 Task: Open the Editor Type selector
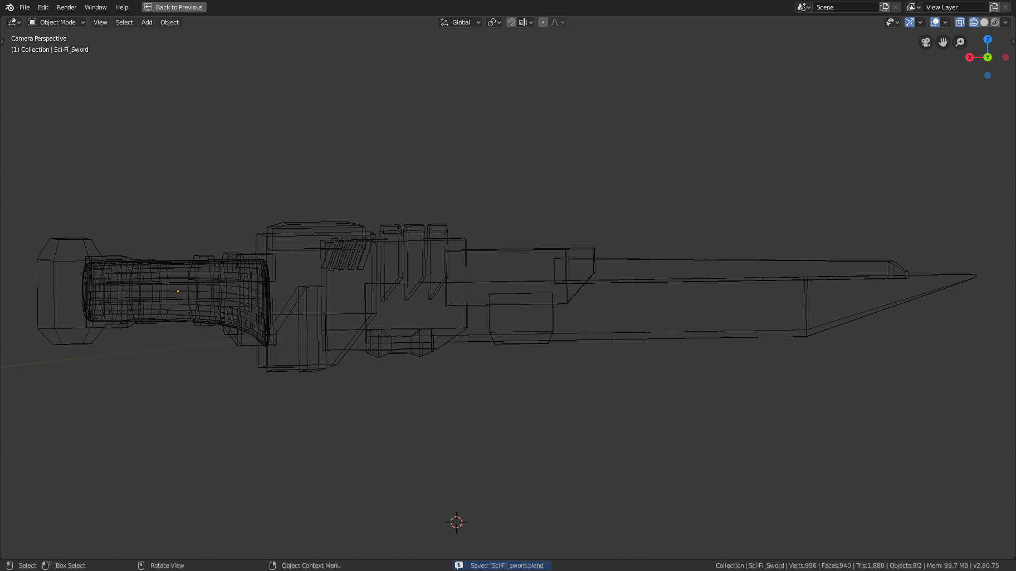click(x=12, y=22)
